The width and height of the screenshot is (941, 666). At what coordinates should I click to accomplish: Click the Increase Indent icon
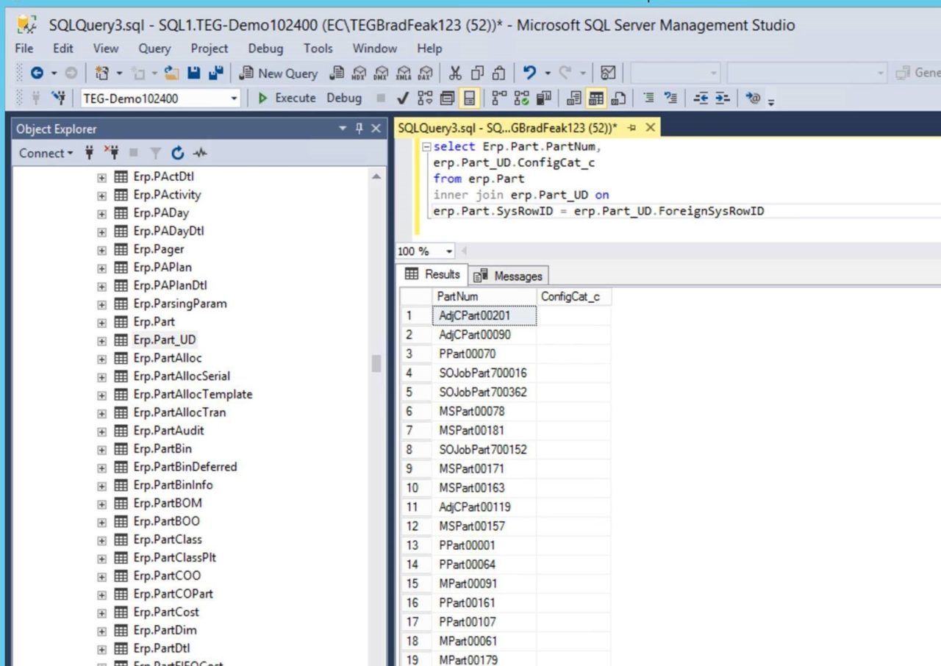[x=723, y=98]
